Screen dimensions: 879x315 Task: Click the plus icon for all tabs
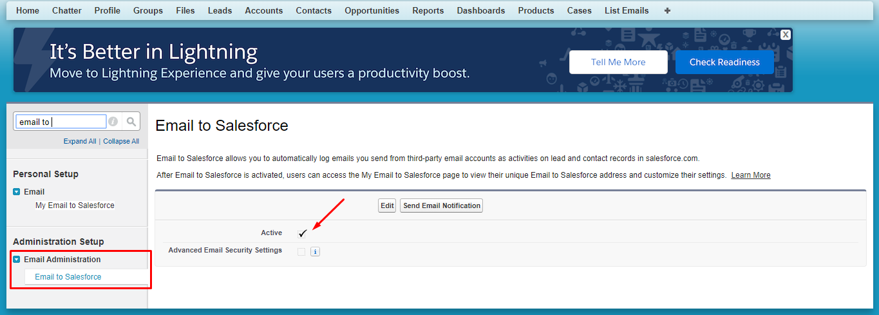point(667,10)
